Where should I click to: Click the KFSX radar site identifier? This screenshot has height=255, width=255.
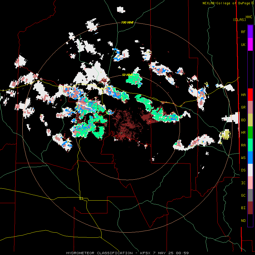[145, 253]
